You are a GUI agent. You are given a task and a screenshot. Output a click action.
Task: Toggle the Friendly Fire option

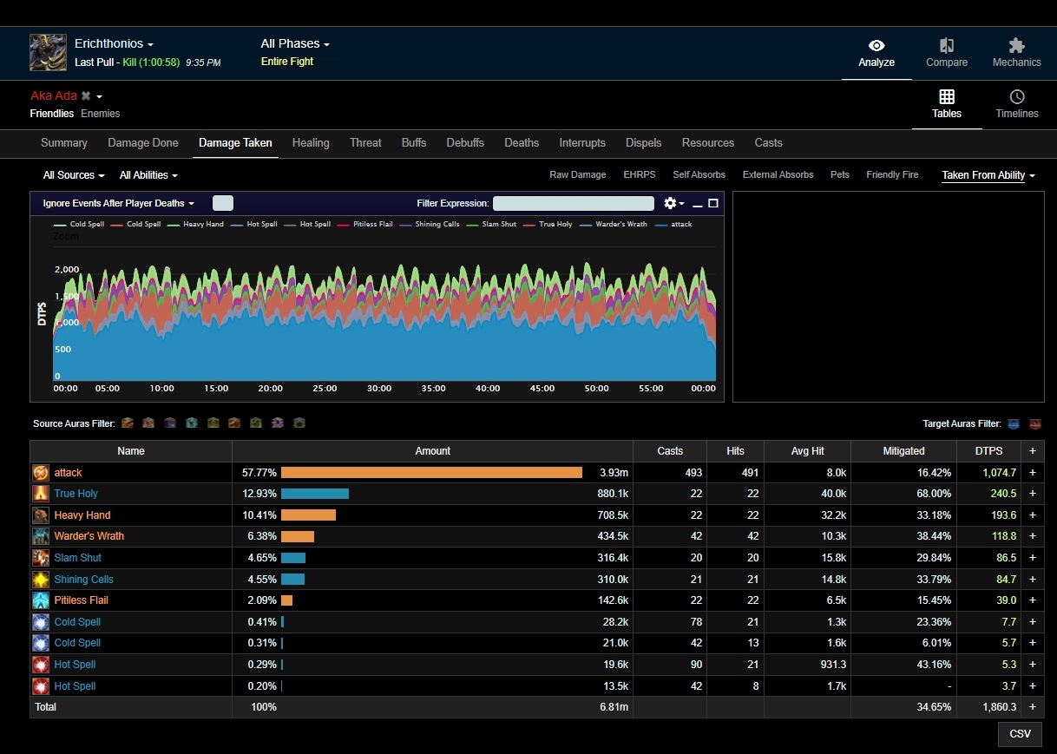click(892, 175)
